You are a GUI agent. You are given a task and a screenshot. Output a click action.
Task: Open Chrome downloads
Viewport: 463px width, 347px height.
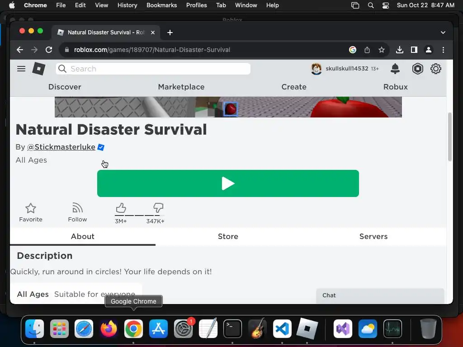coord(400,50)
